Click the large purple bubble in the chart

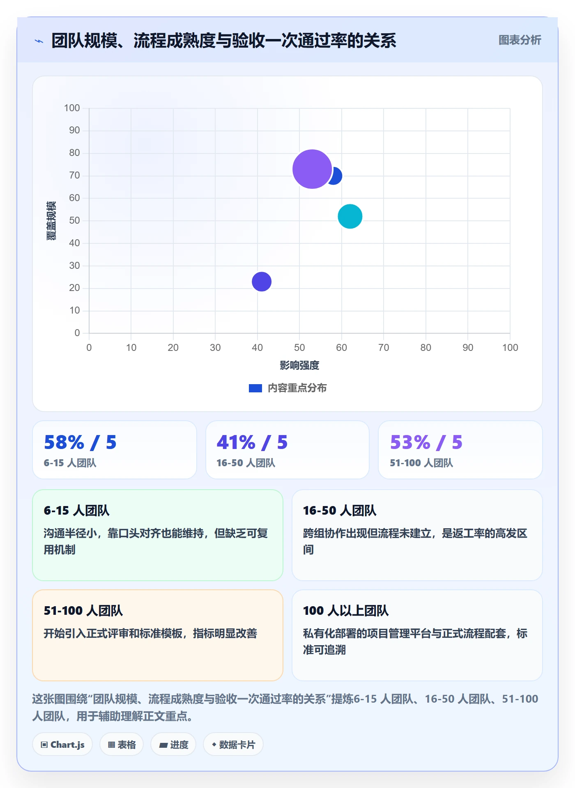[312, 169]
